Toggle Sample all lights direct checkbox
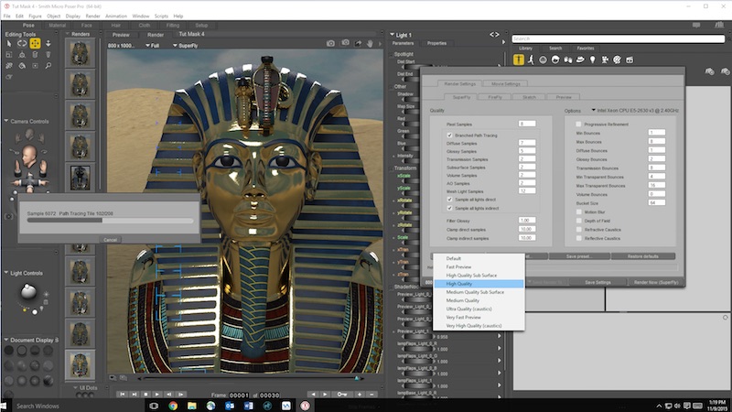The image size is (732, 412). coord(449,199)
